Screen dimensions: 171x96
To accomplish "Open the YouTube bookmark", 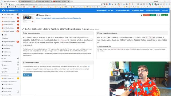I will tap(37, 7).
